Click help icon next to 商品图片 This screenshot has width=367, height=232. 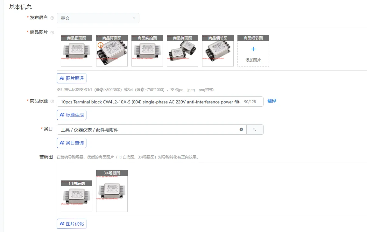click(x=52, y=32)
